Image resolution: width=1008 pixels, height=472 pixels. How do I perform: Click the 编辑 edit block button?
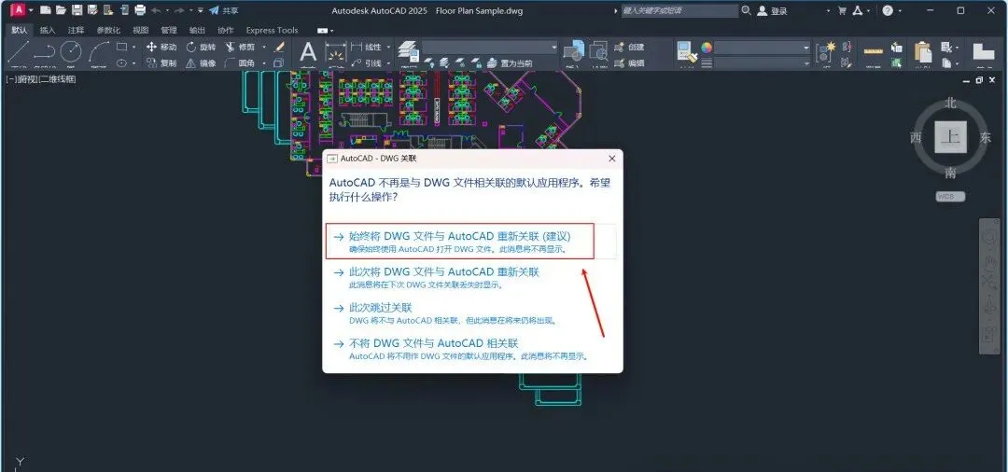pyautogui.click(x=629, y=62)
